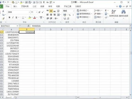Increase indent in the alignment group
Screen dimensions: 132x99
pos(51,18)
